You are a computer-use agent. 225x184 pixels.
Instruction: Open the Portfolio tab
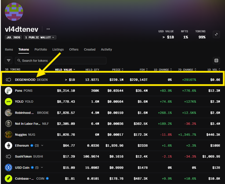coord(41,50)
